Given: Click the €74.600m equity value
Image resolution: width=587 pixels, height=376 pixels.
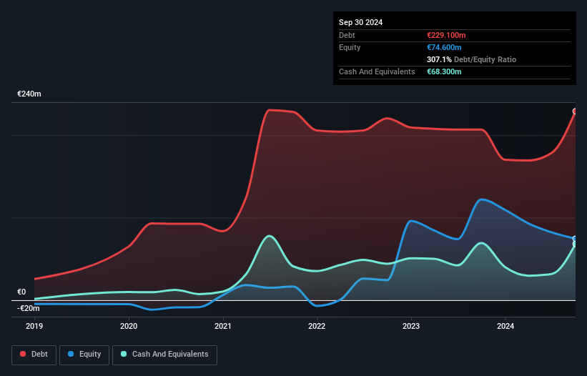Looking at the screenshot, I should click(x=444, y=47).
